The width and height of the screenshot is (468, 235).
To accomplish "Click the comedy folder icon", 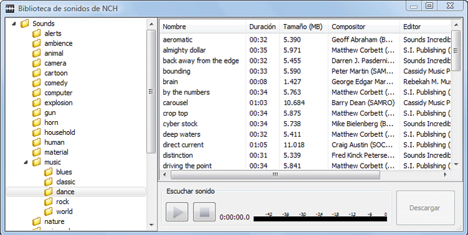I will coord(37,83).
